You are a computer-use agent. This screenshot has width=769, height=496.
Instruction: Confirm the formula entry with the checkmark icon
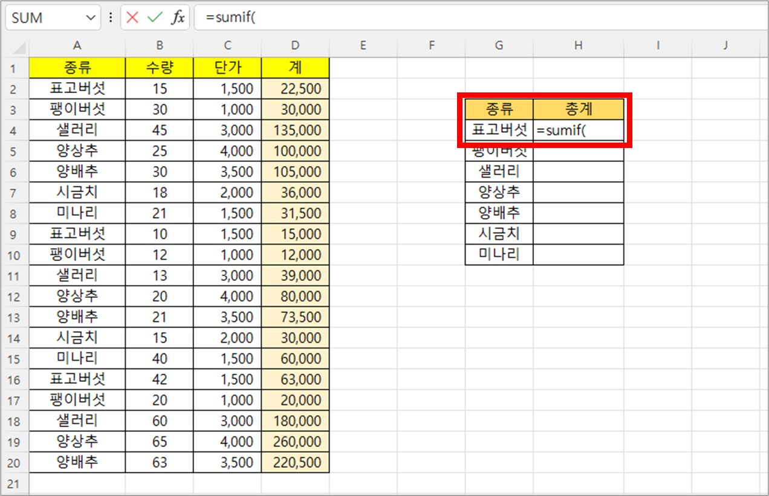pos(155,18)
